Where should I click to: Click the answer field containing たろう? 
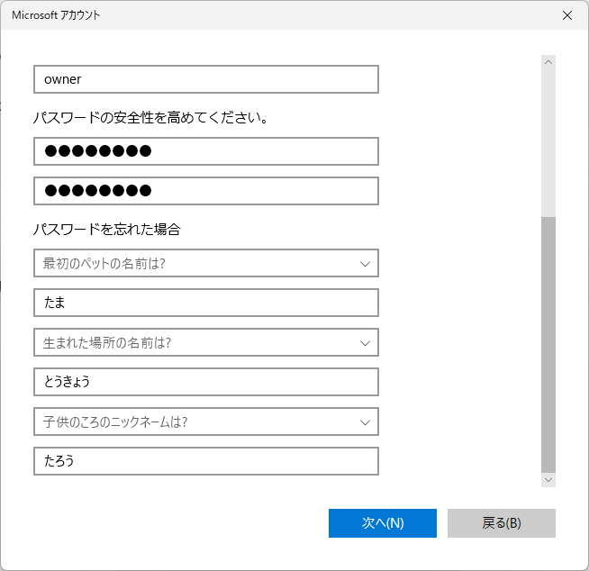coord(205,461)
